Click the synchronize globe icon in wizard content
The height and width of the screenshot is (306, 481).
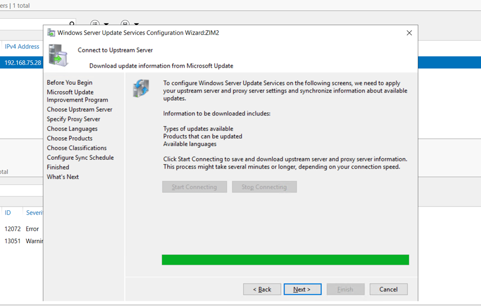pyautogui.click(x=141, y=89)
